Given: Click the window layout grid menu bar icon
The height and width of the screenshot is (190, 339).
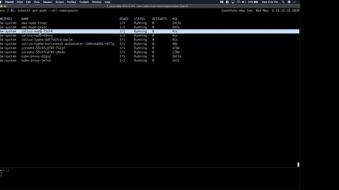Looking at the screenshot, I should 227,2.
